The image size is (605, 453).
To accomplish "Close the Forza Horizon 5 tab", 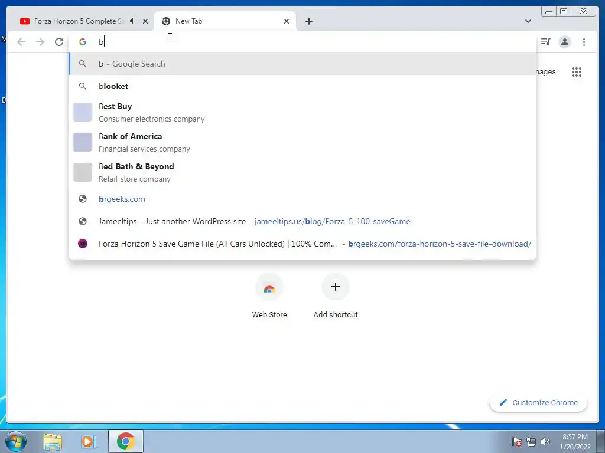I will [x=145, y=21].
